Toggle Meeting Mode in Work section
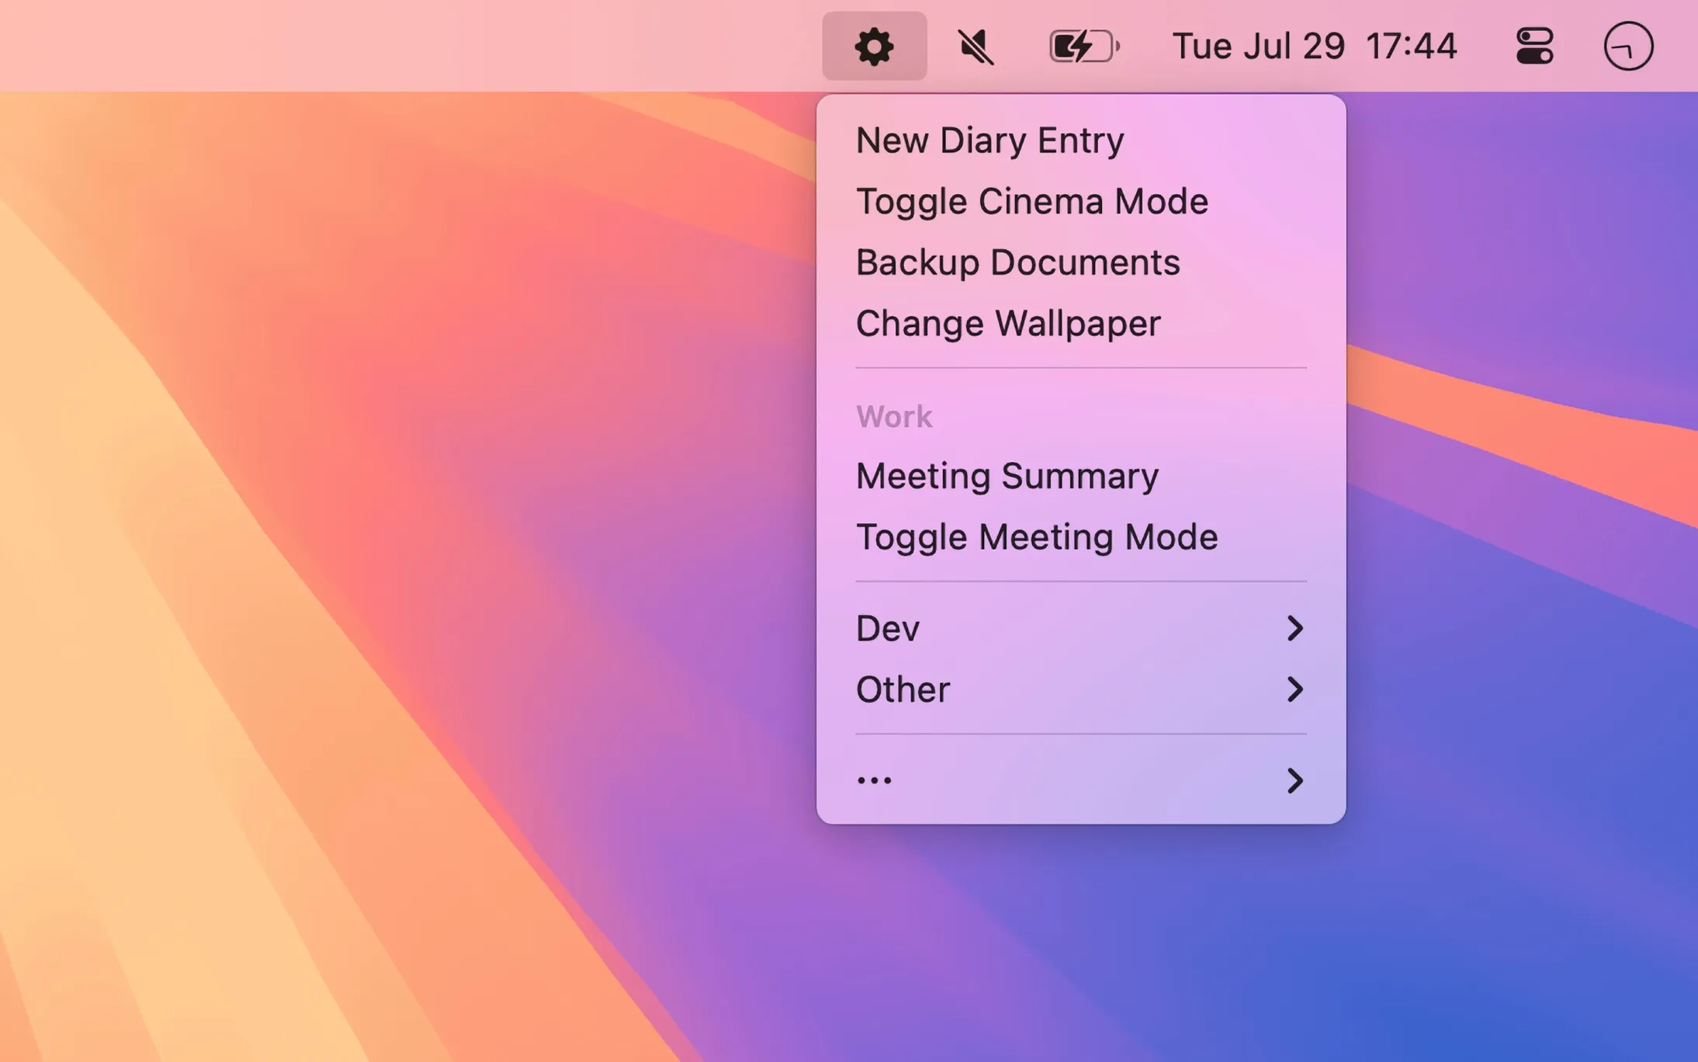This screenshot has height=1062, width=1698. coord(1036,537)
